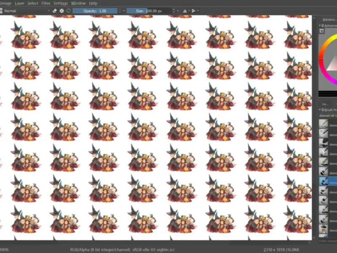Toggle the vertical mirror tool

click(x=194, y=11)
